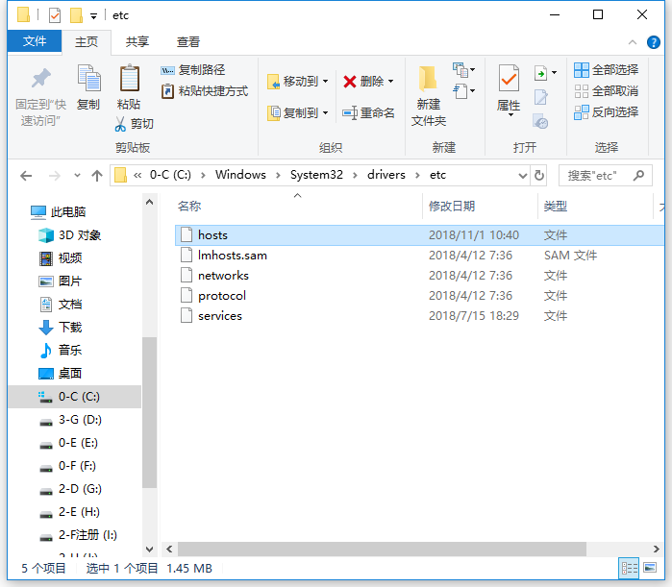Select the hosts file
The image size is (672, 587).
click(419, 235)
